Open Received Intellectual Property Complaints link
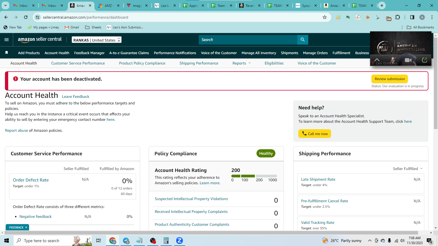Viewport: 438px width, 246px height. (191, 212)
